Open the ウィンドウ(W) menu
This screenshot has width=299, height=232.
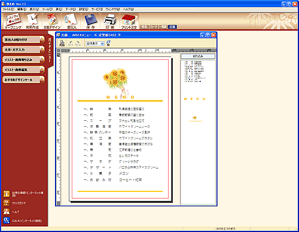113,9
